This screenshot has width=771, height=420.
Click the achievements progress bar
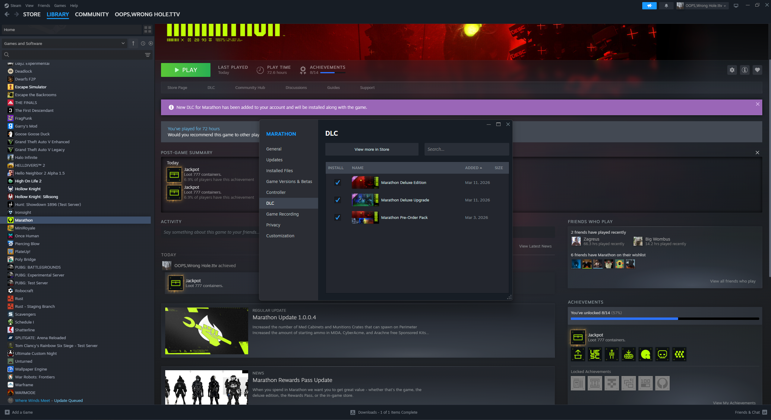tap(665, 318)
